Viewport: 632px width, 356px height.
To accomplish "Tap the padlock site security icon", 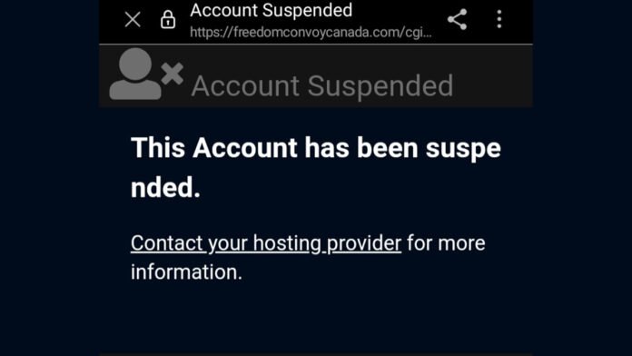I will [168, 19].
